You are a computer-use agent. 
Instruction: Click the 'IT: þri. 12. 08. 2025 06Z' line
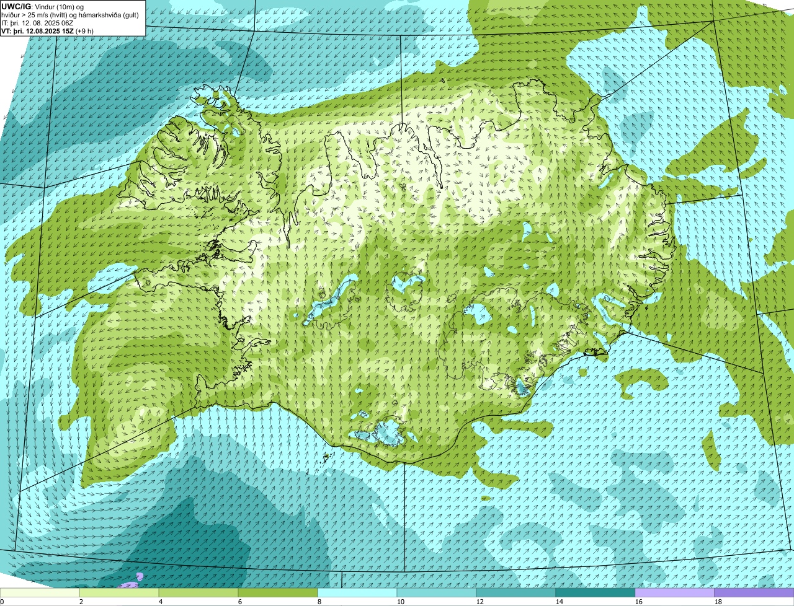point(37,23)
